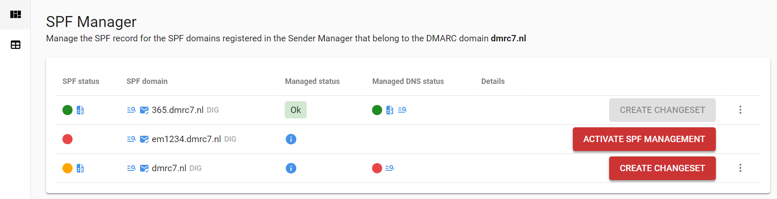The image size is (777, 199).
Task: Click the DIG link next to em1234.dmrc7.nl
Action: (x=230, y=139)
